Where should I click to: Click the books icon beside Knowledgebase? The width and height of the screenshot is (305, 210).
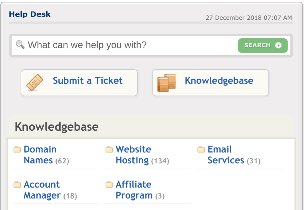point(166,83)
